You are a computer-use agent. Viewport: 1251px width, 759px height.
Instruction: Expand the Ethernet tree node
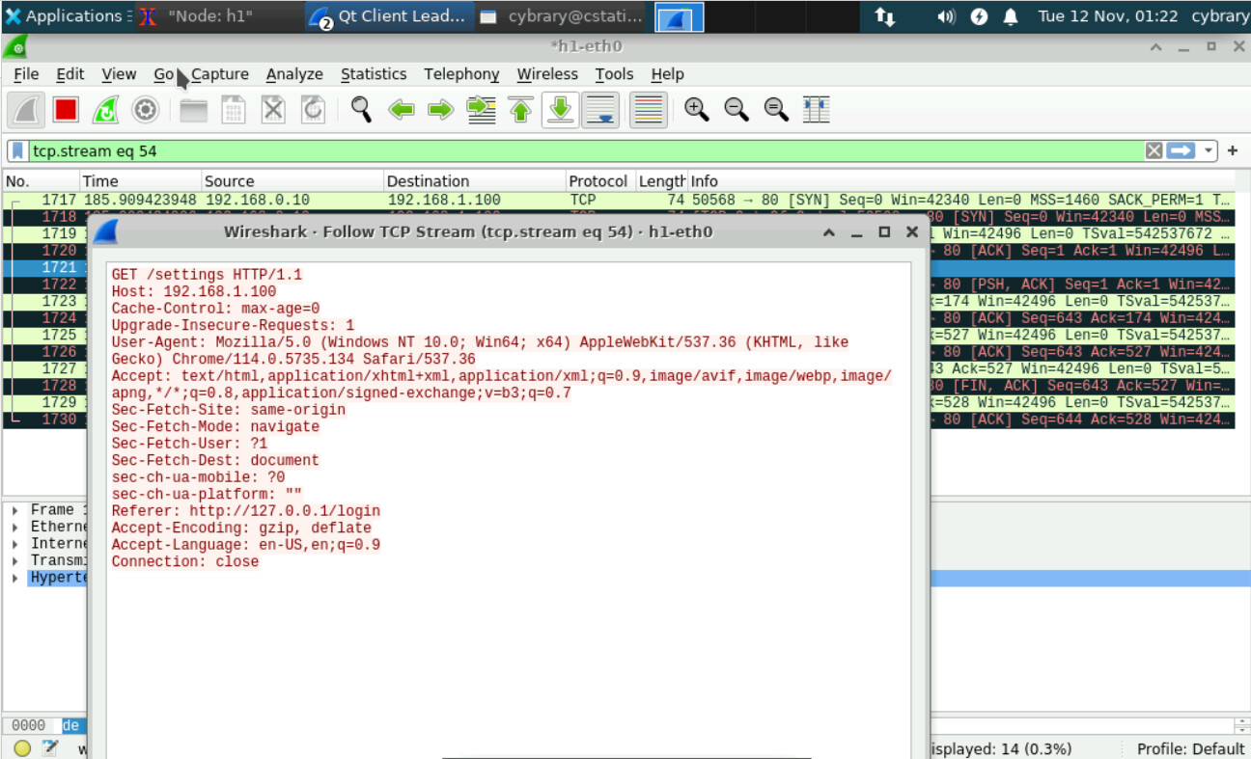tap(15, 528)
